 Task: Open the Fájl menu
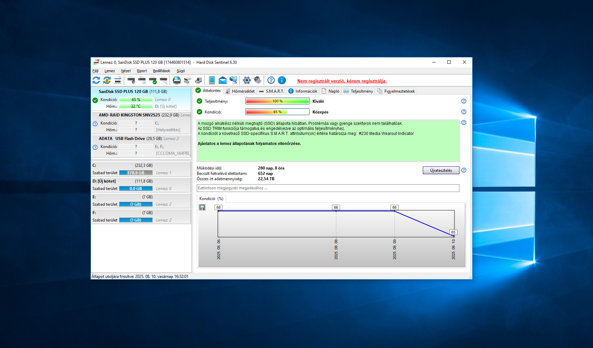[x=96, y=71]
